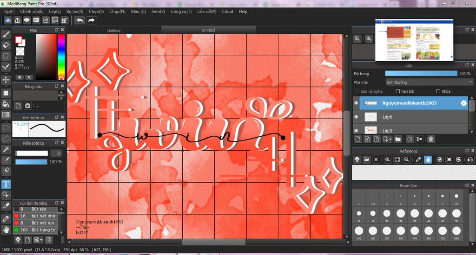Open the Chỉnh sửa(E) menu
Image resolution: width=476 pixels, height=255 pixels.
point(32,11)
